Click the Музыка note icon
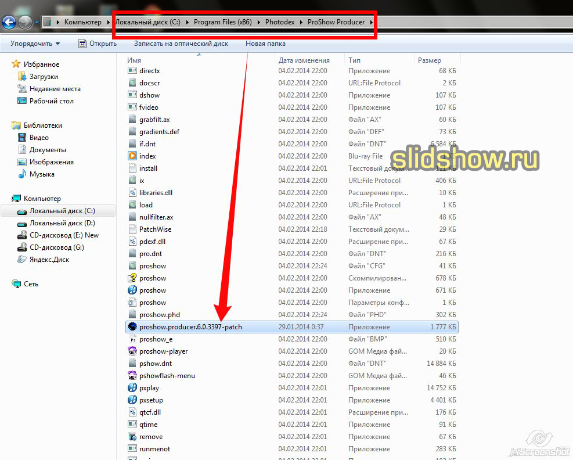This screenshot has height=460, width=573. (x=22, y=174)
